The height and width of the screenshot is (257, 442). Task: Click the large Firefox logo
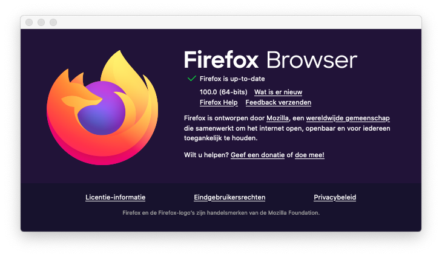point(102,108)
